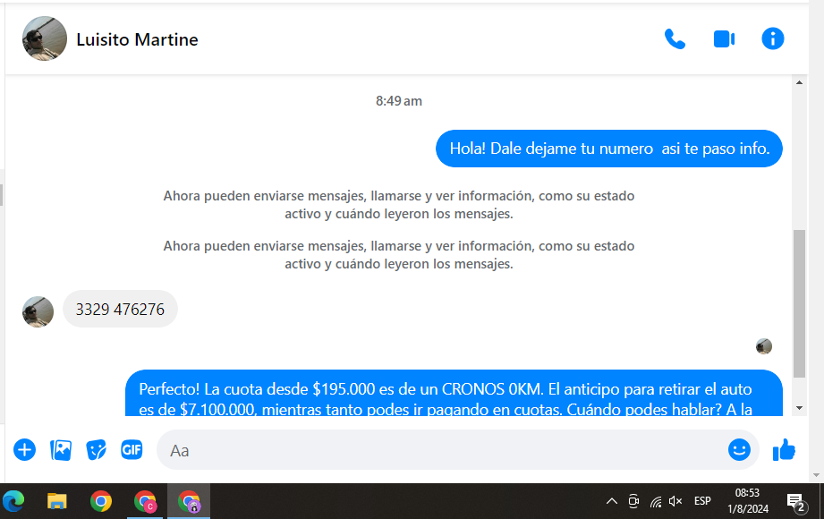Switch the ESP keyboard language indicator

(702, 501)
